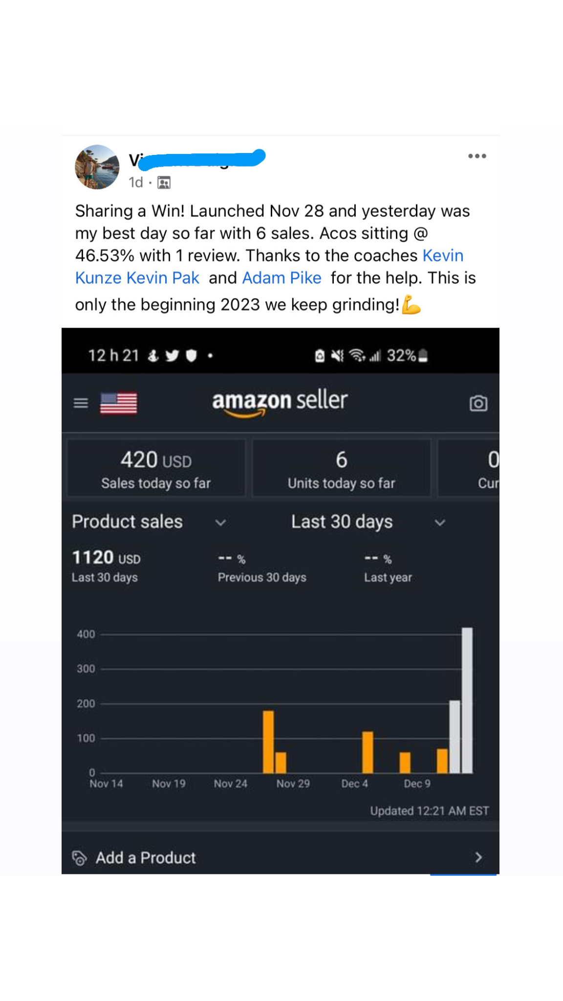Click the group audience icon beside 1d
Image resolution: width=563 pixels, height=1001 pixels.
(x=164, y=183)
